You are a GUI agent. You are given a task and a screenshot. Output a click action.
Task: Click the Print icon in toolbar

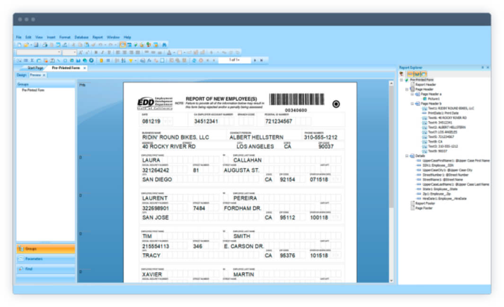(x=45, y=45)
